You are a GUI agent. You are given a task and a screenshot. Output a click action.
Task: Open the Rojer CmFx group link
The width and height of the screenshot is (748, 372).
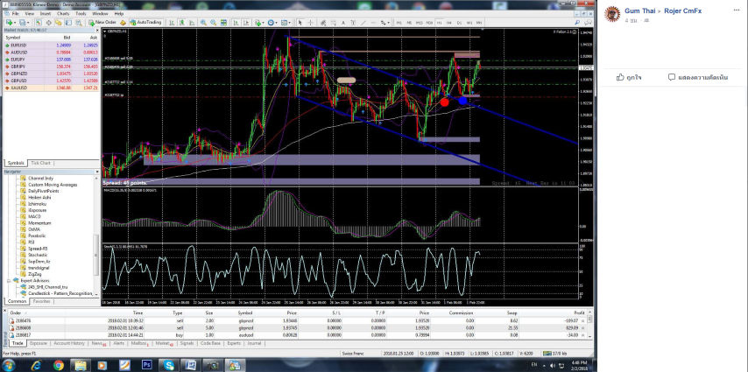coord(683,11)
